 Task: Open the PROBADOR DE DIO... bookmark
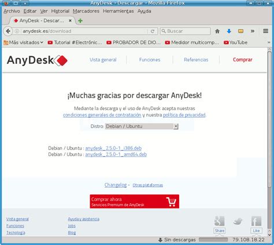134,42
